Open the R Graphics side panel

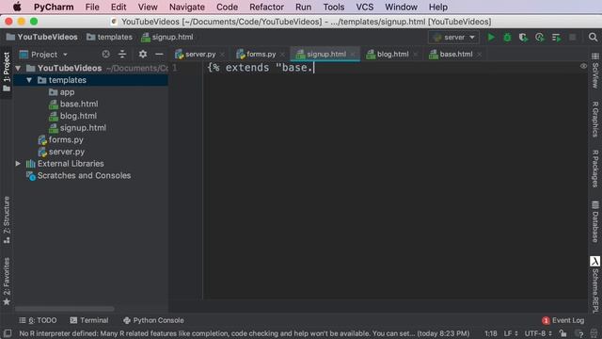pos(595,120)
